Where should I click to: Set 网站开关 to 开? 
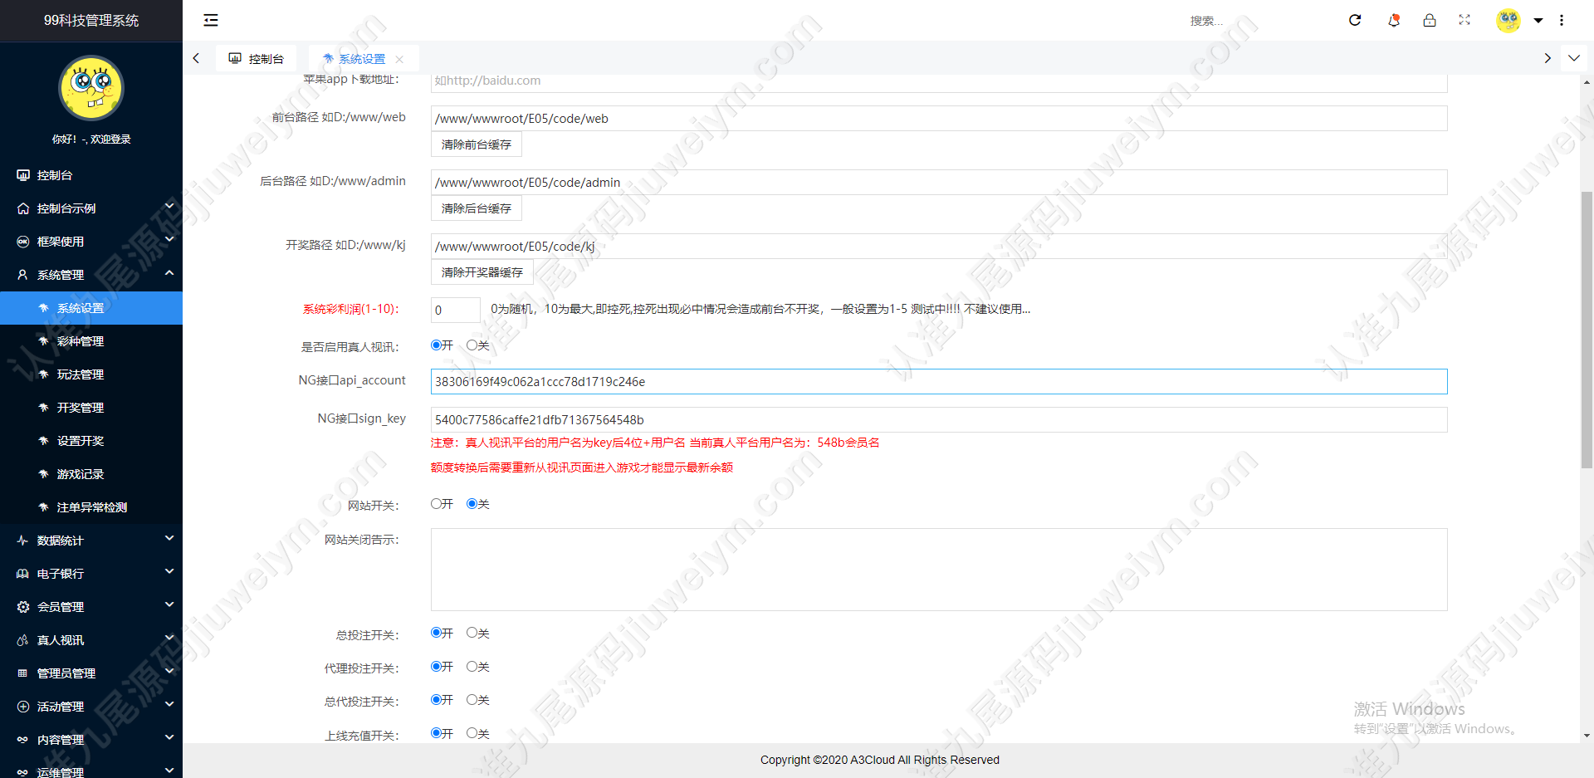click(436, 504)
